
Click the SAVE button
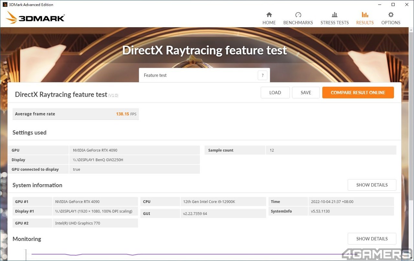point(306,93)
